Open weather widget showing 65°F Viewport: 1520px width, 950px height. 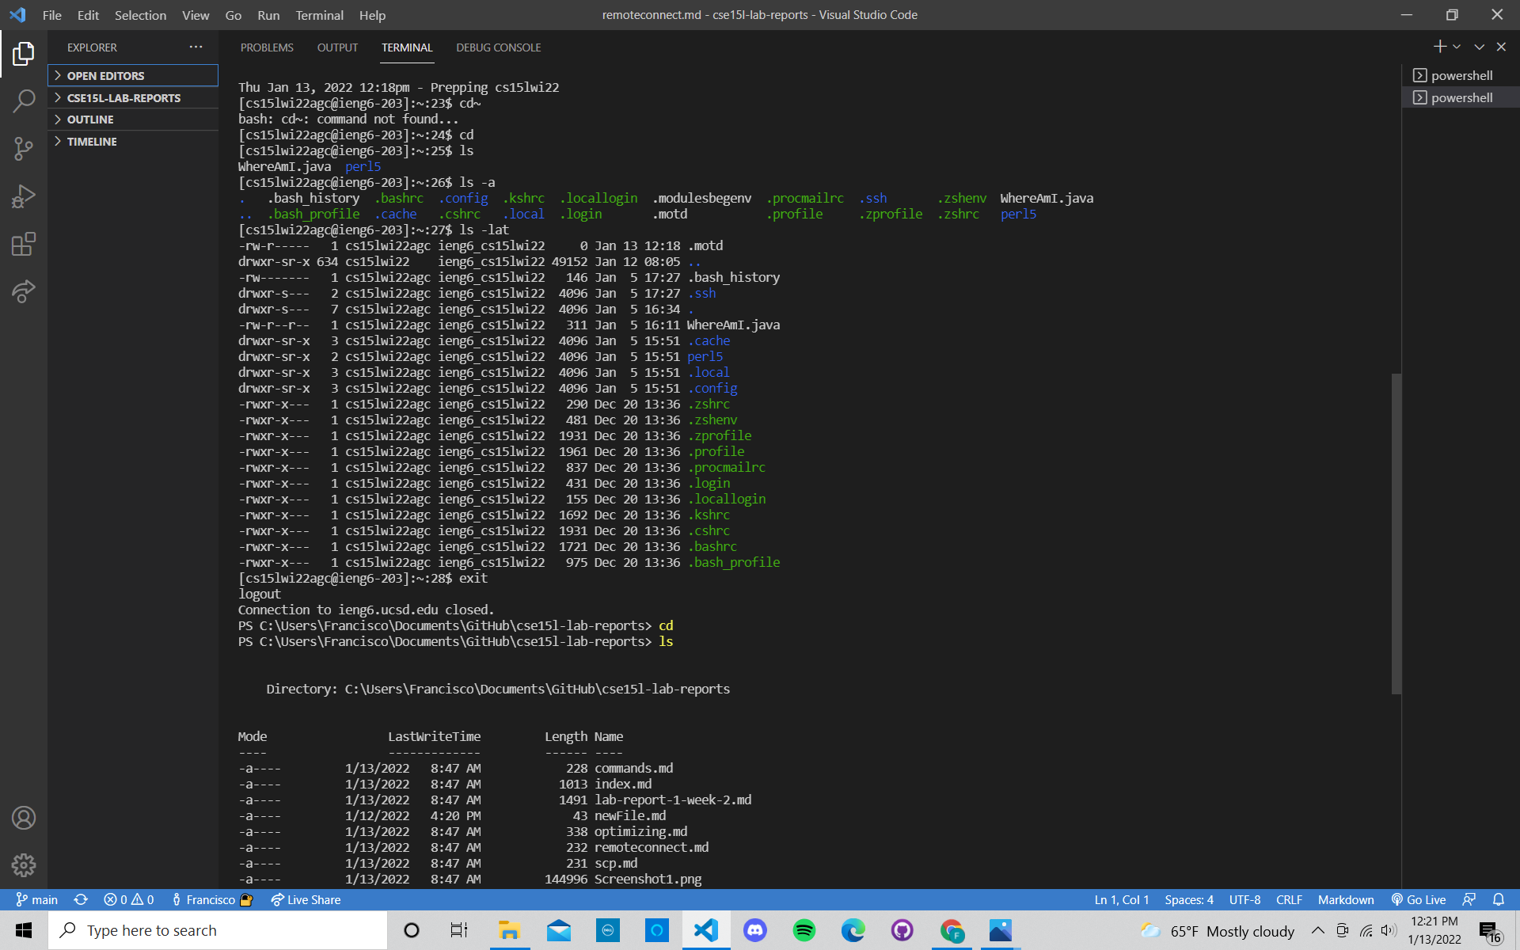click(1218, 931)
